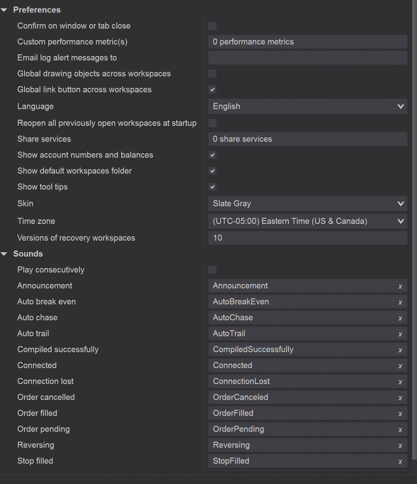Clear the ConnectionLost sound via its x icon
Screen dimensions: 417x484
coord(400,382)
